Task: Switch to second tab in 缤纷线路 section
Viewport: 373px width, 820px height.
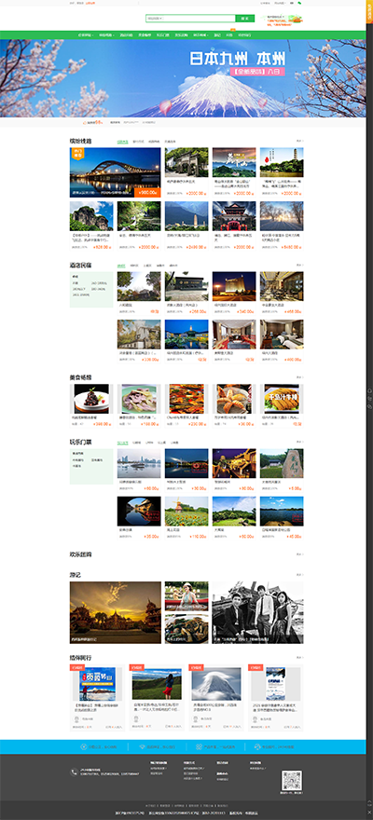Action: point(138,142)
